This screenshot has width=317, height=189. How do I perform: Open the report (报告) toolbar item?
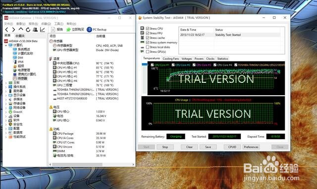[57, 30]
